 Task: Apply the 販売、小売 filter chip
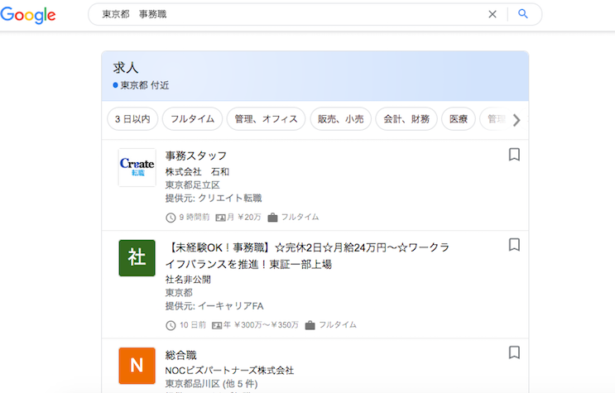pyautogui.click(x=340, y=119)
